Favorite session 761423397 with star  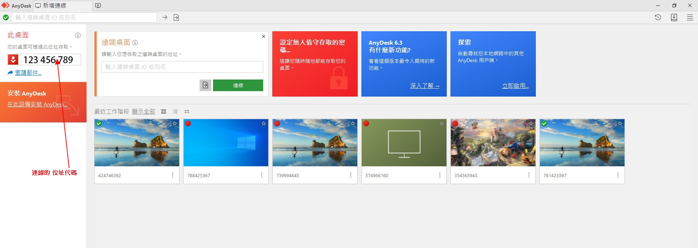[x=620, y=123]
